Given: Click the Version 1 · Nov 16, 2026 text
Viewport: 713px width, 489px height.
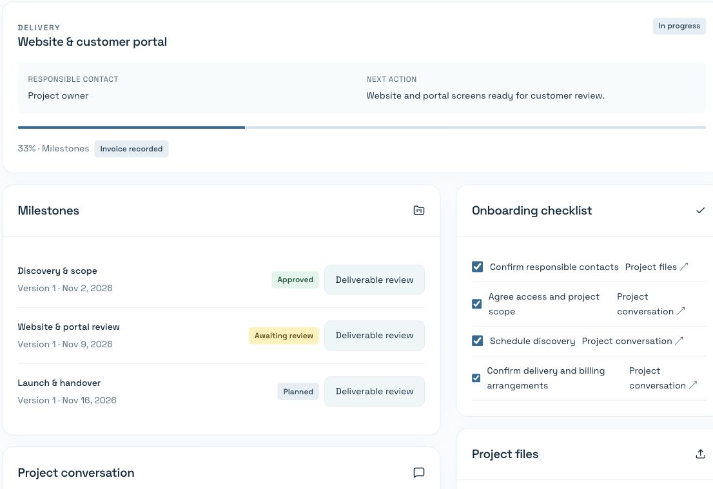Looking at the screenshot, I should [67, 400].
